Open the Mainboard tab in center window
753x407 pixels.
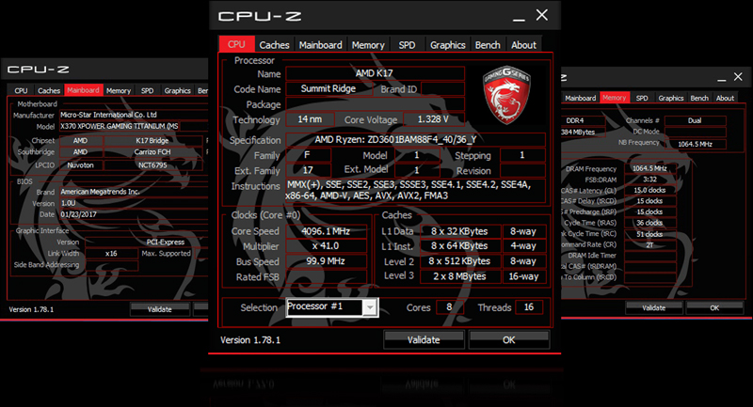click(x=320, y=44)
